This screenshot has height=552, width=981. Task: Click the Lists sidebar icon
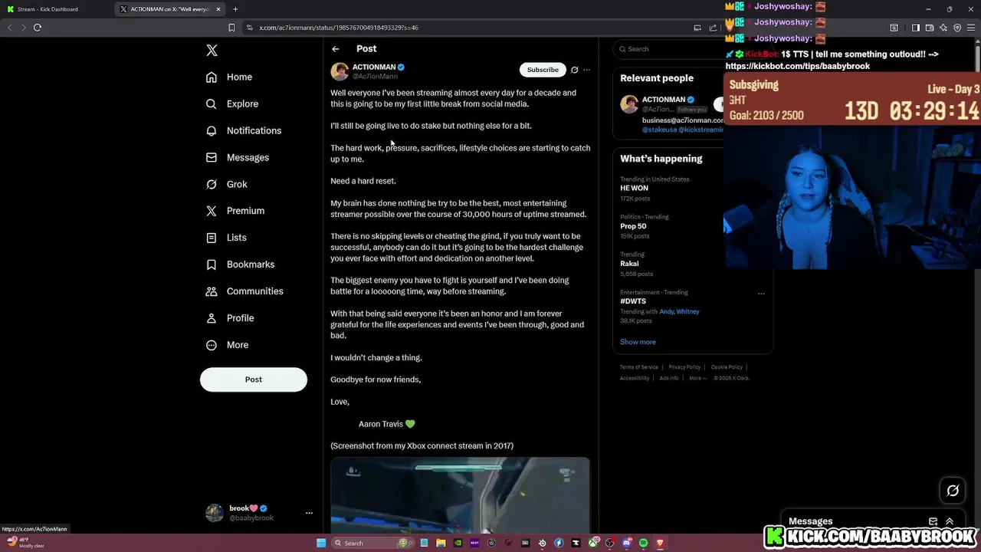coord(212,238)
